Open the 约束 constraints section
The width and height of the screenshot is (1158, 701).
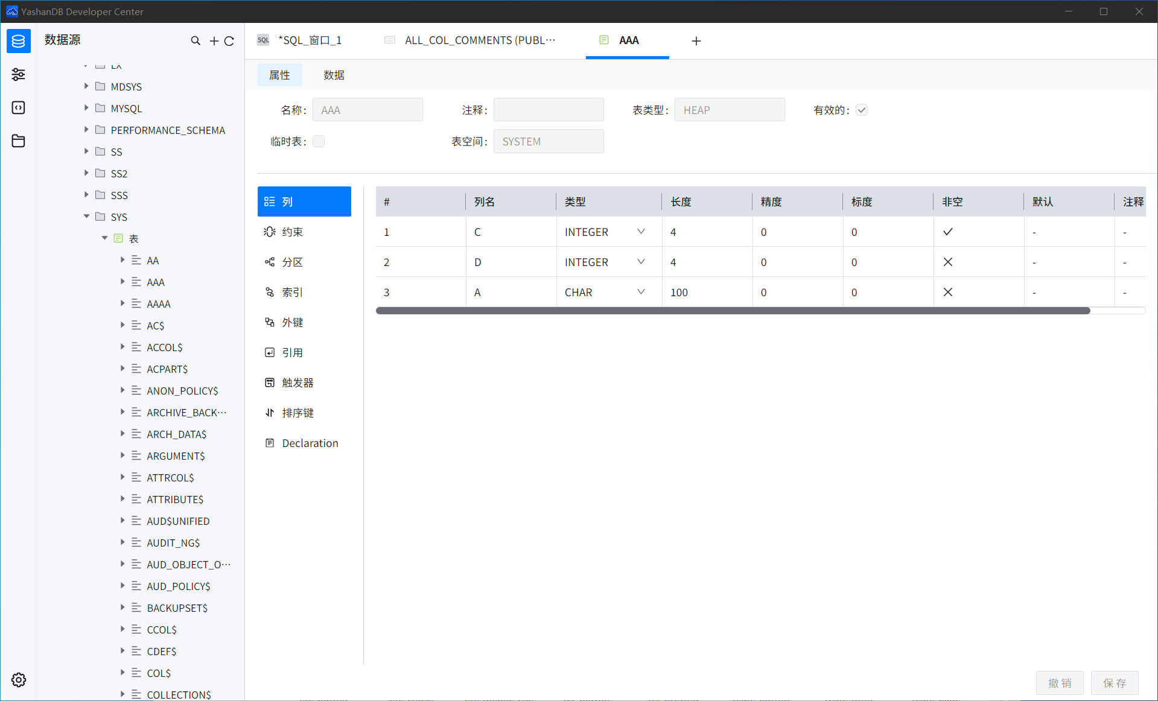(x=304, y=232)
